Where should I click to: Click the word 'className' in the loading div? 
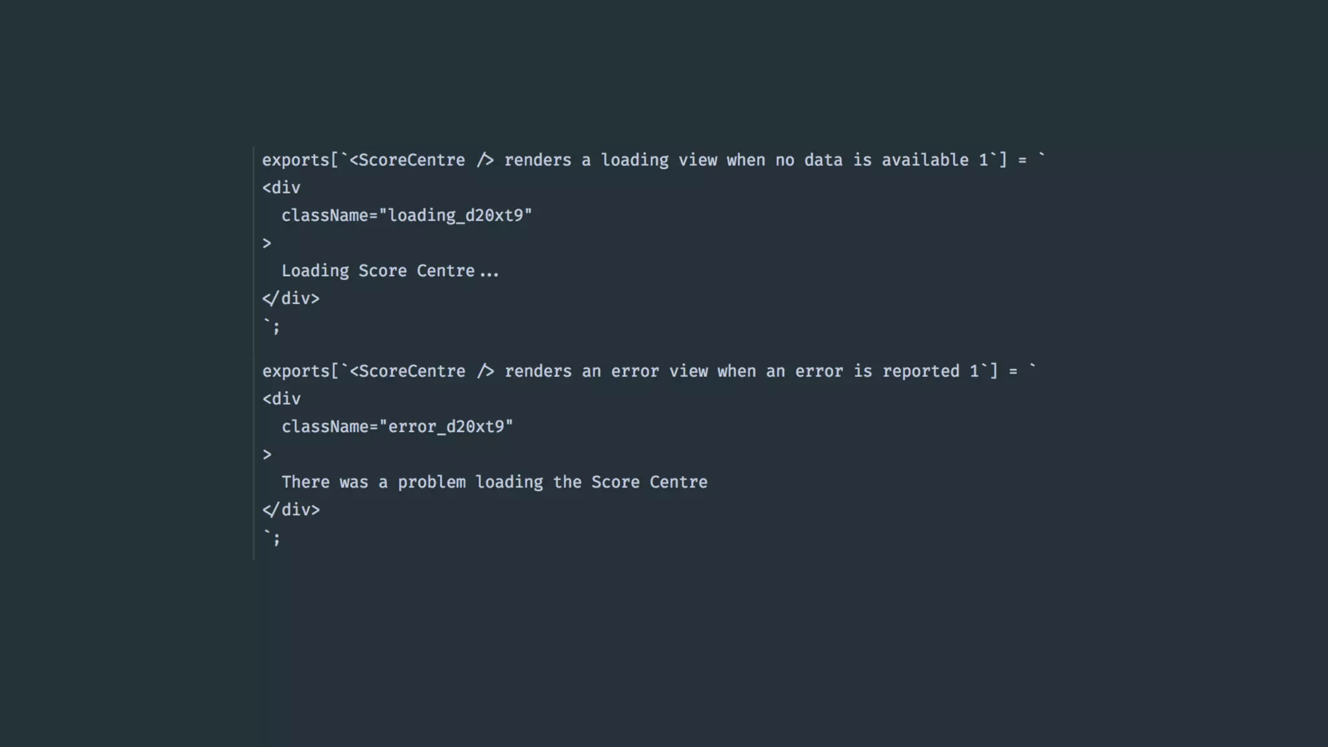click(x=325, y=215)
